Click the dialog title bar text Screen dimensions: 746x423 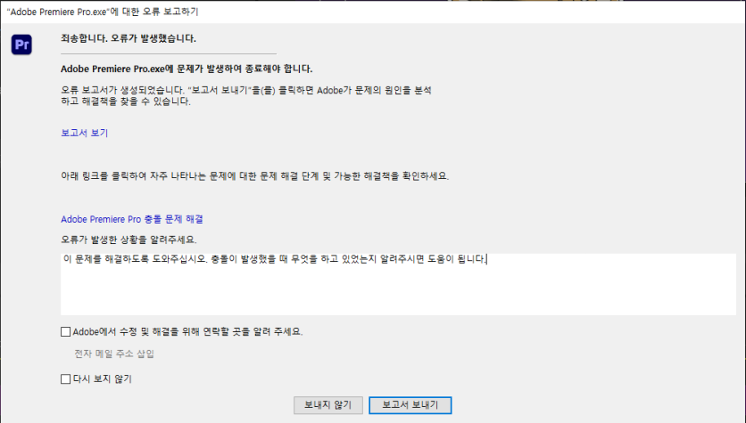point(103,12)
